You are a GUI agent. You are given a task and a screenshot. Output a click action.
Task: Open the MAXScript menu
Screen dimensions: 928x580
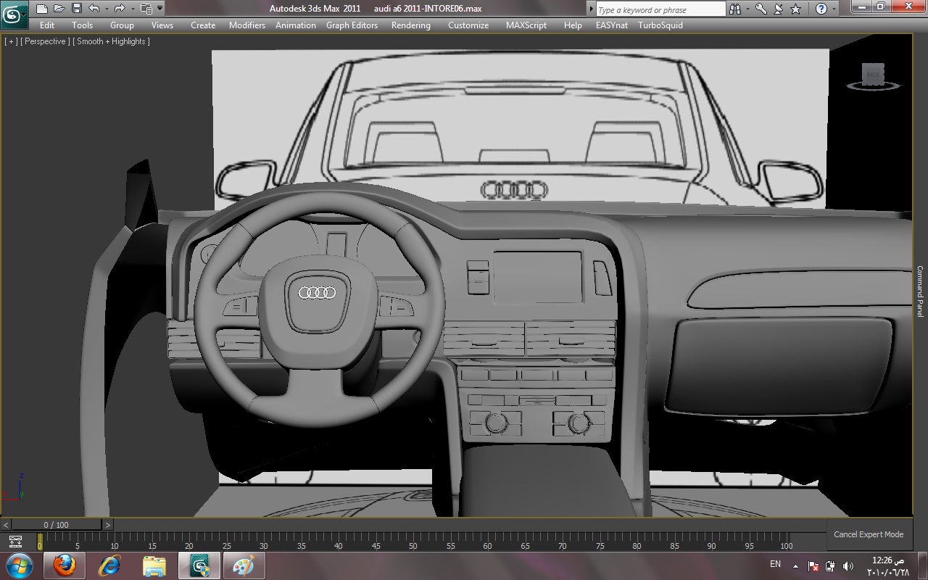[526, 25]
